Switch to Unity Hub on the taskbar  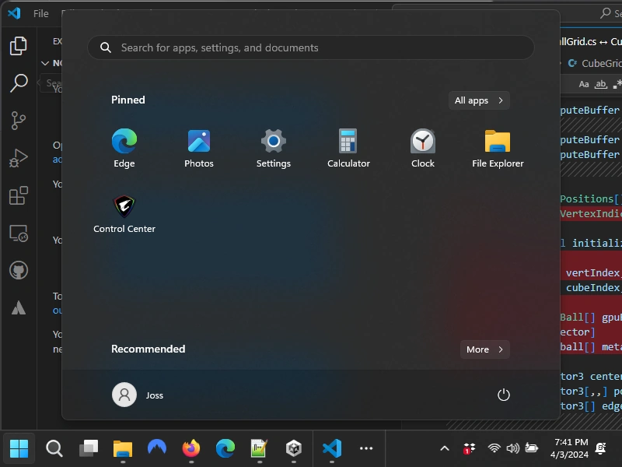(x=294, y=449)
